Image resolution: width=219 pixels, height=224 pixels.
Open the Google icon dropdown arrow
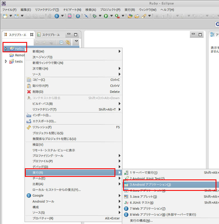[62, 16]
